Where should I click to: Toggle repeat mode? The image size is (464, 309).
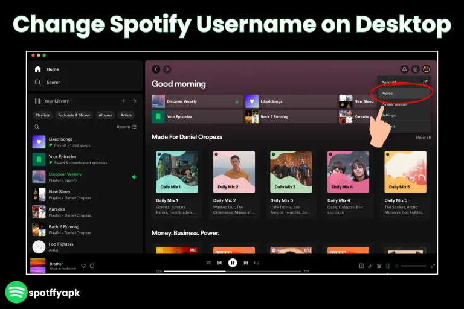[257, 263]
